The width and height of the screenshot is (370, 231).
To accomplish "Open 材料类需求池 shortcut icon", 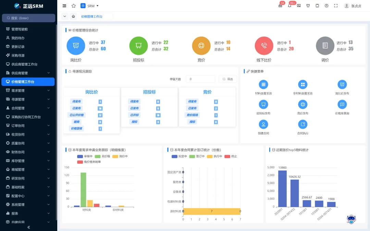I will point(263,85).
